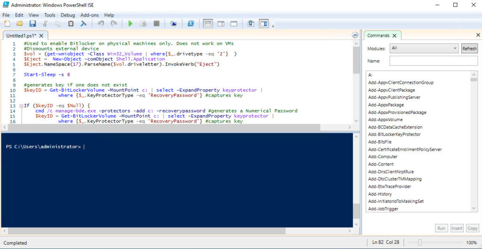Collapse the script pane with the round arrow
Viewport: 482px width, 249px height.
click(x=355, y=35)
